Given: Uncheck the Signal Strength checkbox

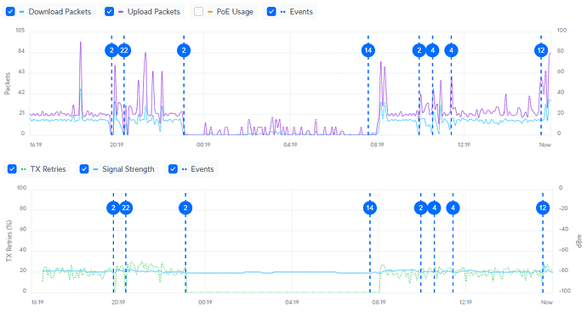Looking at the screenshot, I should point(84,169).
